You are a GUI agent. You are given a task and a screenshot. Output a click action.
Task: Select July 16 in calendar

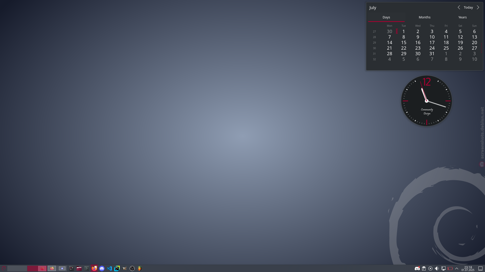point(418,43)
